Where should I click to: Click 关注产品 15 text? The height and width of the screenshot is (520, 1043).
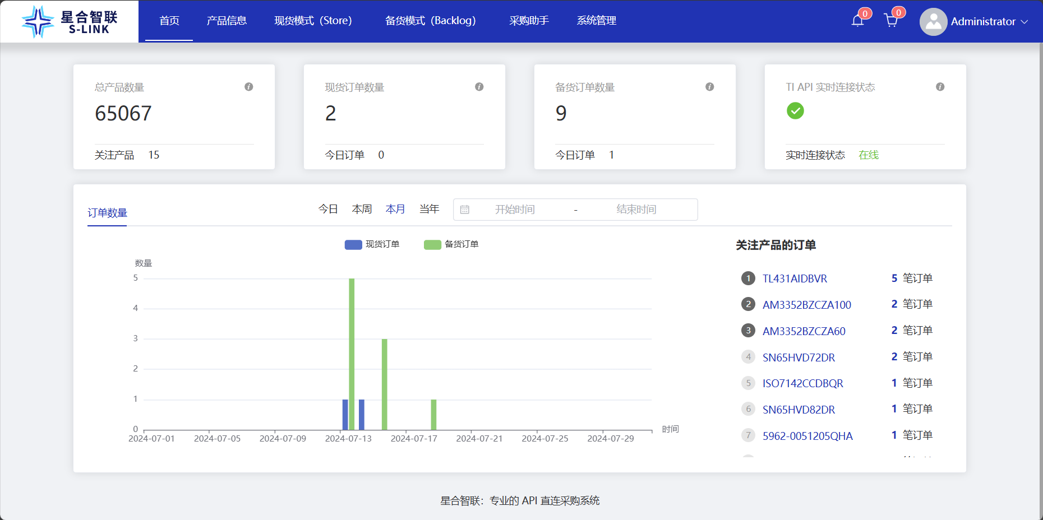point(127,155)
